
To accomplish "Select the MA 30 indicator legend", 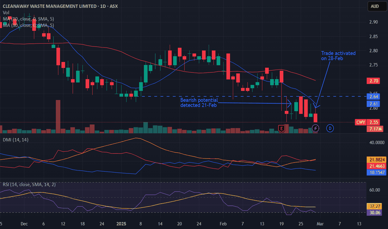I will pyautogui.click(x=28, y=25).
